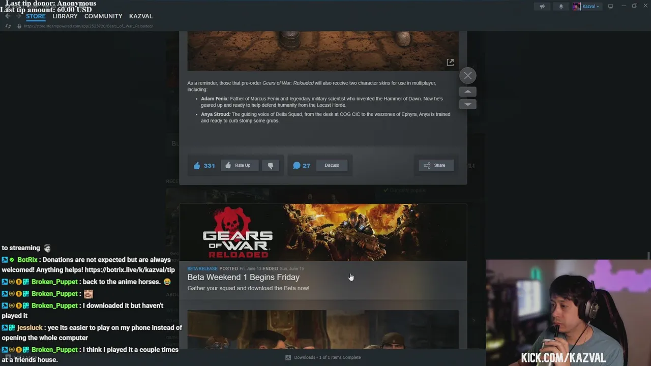Open Beta Weekend 1 Begins Friday post
The height and width of the screenshot is (366, 651).
coord(243,277)
